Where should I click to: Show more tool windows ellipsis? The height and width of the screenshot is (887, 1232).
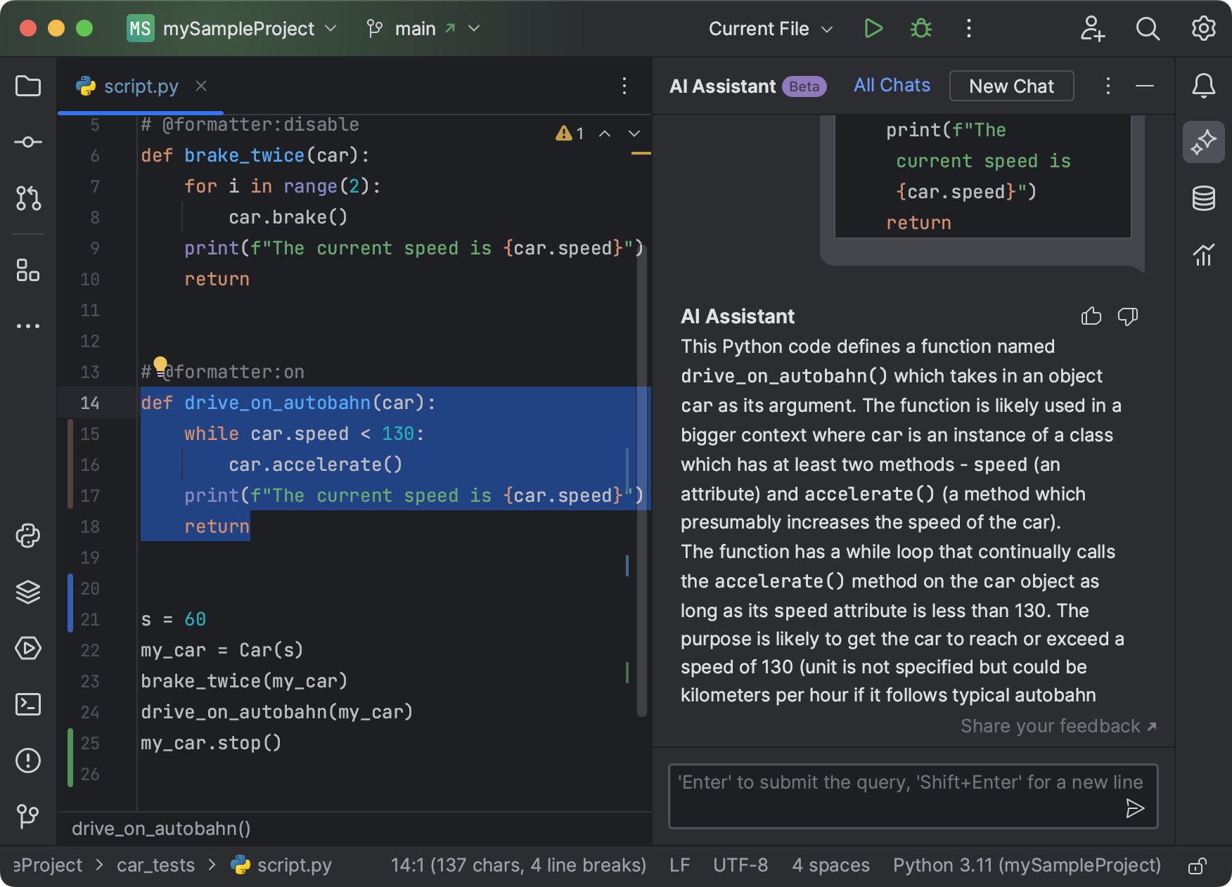point(28,326)
